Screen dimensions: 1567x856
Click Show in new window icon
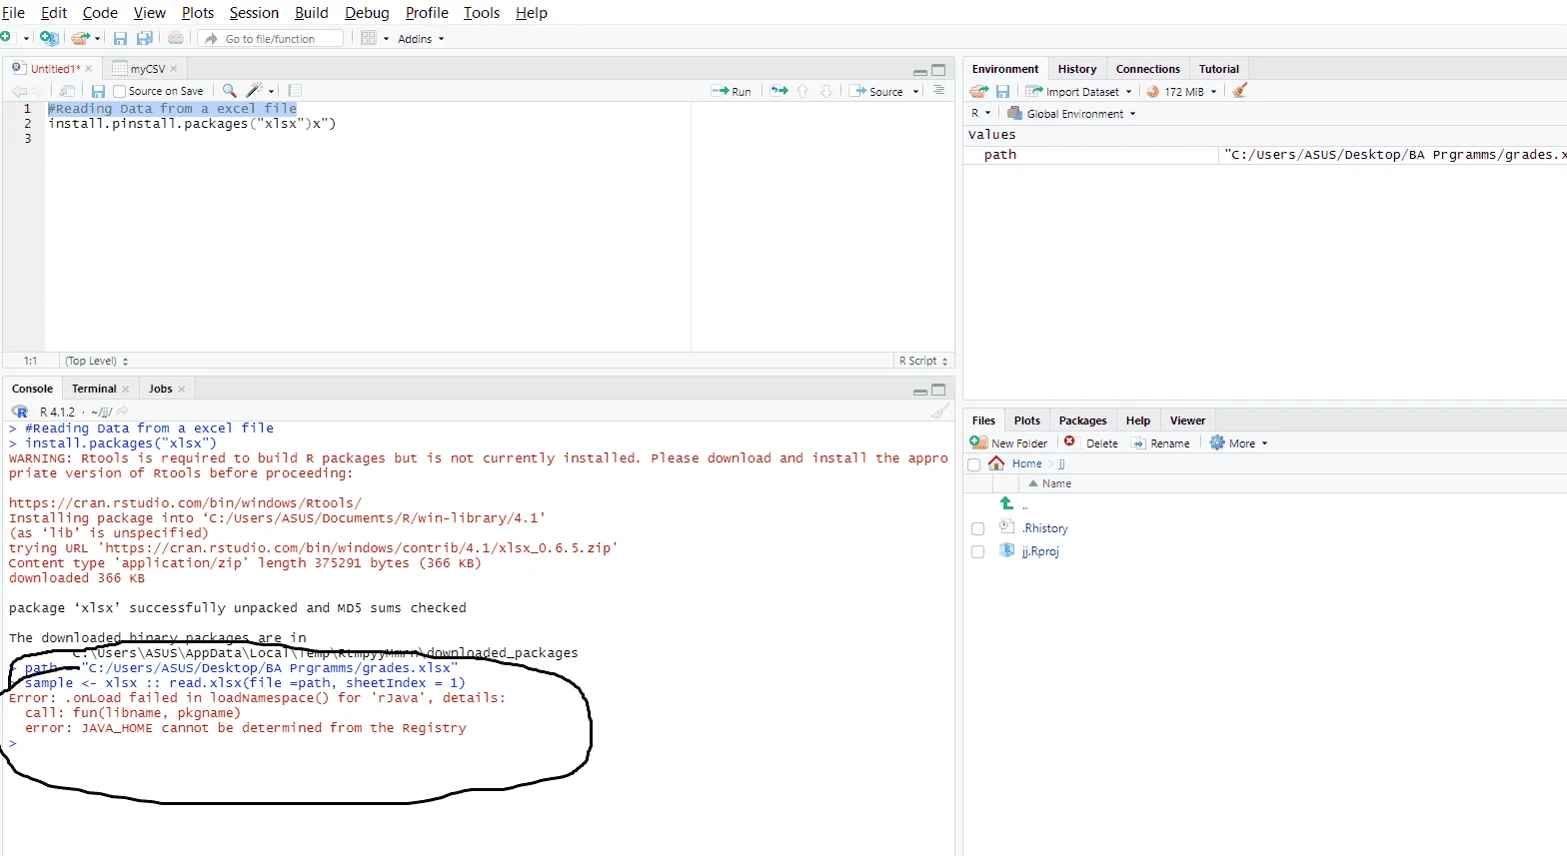67,91
